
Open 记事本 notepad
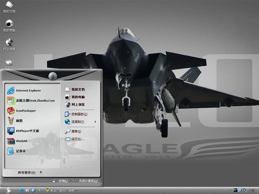click(x=16, y=151)
